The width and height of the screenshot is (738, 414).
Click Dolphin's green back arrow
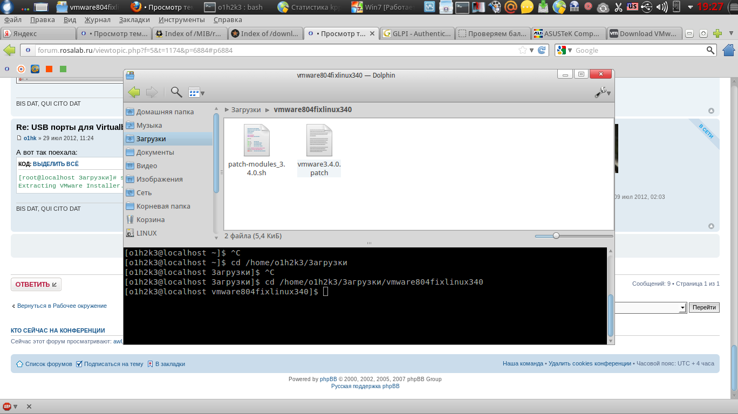coord(134,92)
